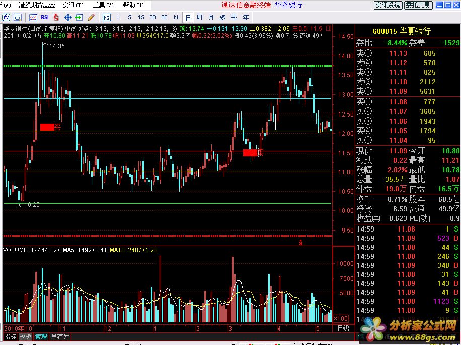
Task: Open the Fs time-share chart button
Action: coord(106,17)
